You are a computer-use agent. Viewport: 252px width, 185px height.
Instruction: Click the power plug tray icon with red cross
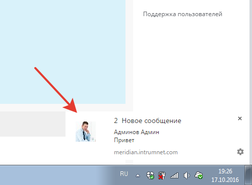point(162,175)
